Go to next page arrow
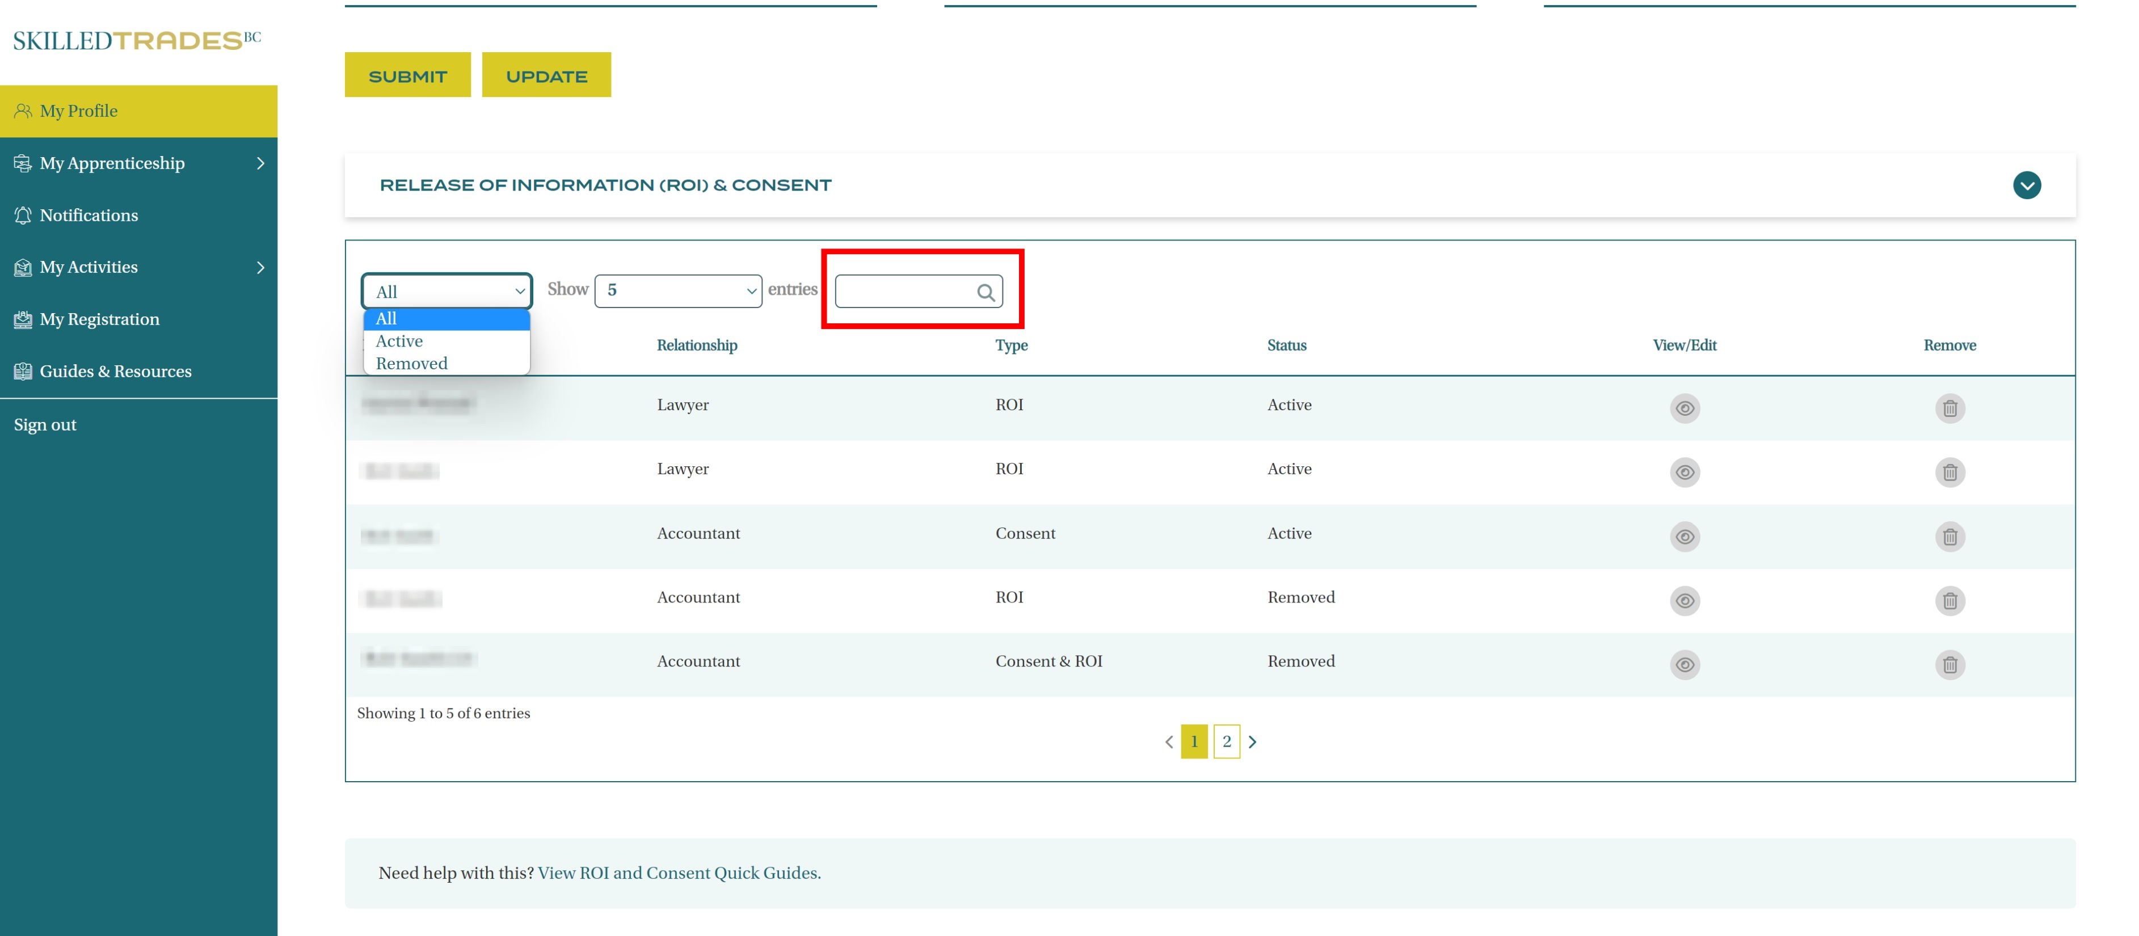 coord(1252,741)
